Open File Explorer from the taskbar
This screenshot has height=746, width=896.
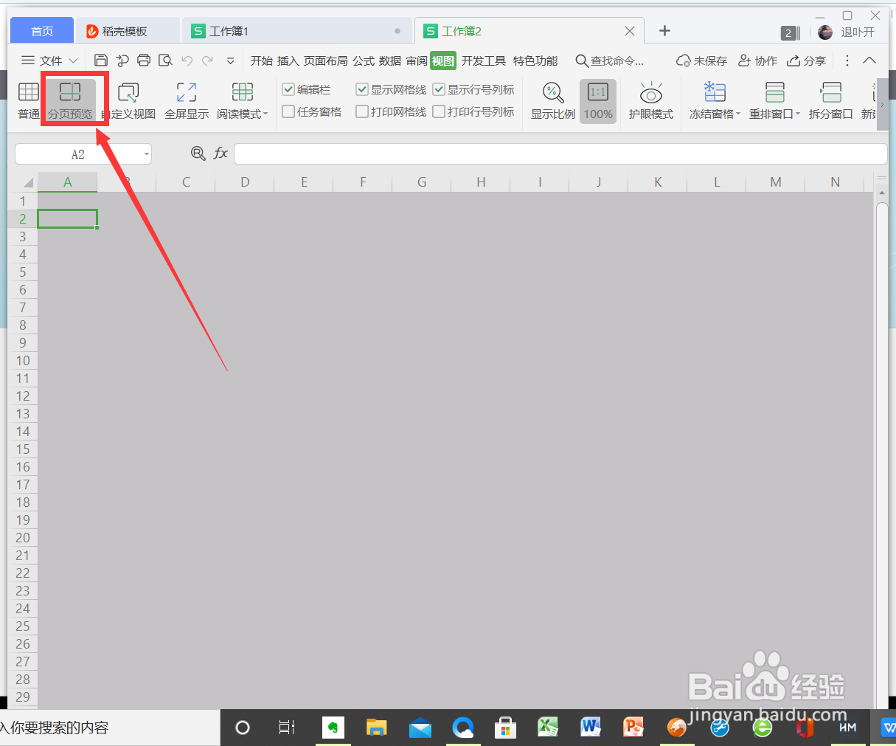(x=376, y=728)
